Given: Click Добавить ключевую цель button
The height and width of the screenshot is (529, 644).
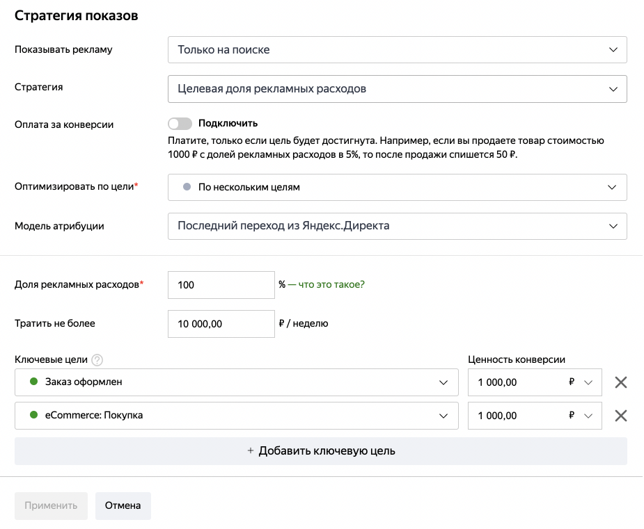Looking at the screenshot, I should click(x=321, y=451).
